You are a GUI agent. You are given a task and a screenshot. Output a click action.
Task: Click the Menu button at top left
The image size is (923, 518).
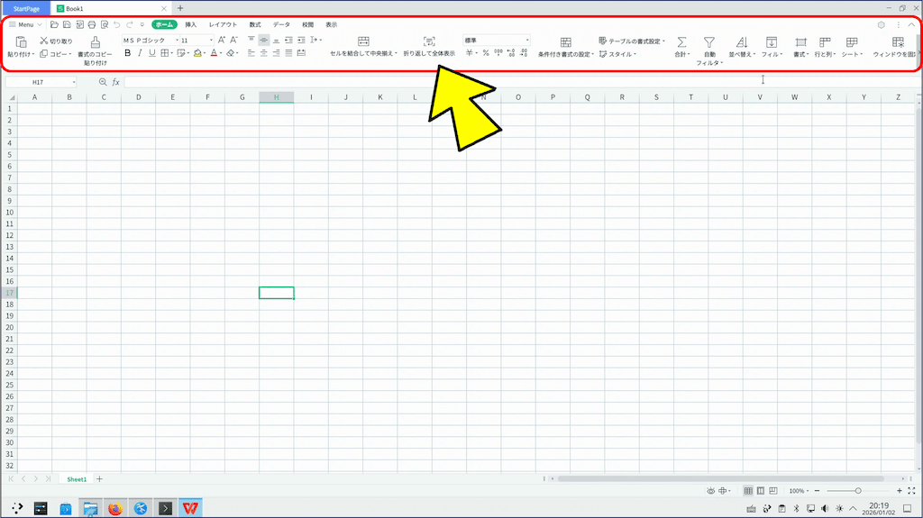tap(25, 24)
